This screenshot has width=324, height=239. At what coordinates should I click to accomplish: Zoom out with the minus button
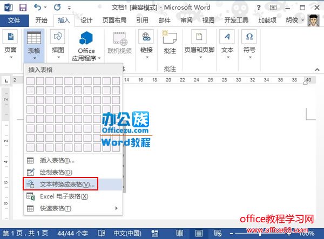(x=232, y=234)
